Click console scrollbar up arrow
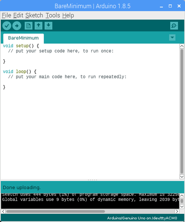Screen dimensions: 185x222 [182, 196]
